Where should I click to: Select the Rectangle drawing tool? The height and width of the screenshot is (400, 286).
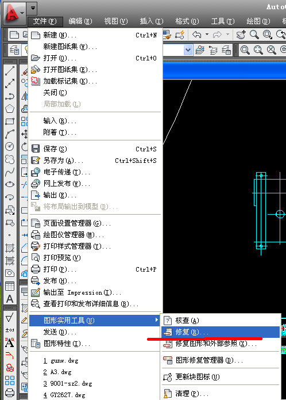(10, 121)
